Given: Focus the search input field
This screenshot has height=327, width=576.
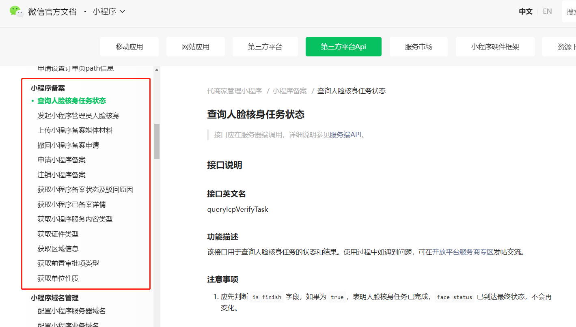Looking at the screenshot, I should point(569,12).
